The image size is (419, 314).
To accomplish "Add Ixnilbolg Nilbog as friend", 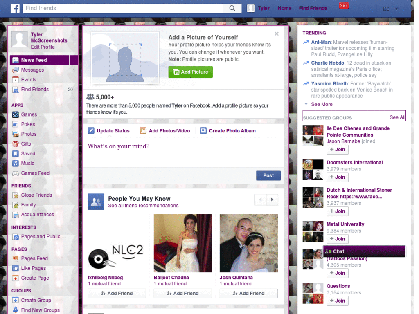I will tap(117, 294).
